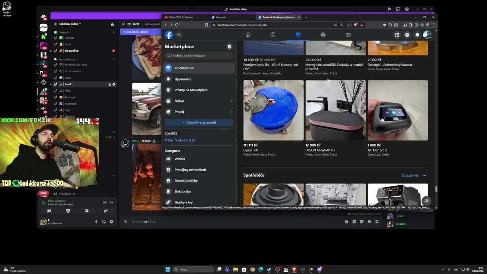Reload the browser page
This screenshot has width=487, height=274.
(x=177, y=25)
